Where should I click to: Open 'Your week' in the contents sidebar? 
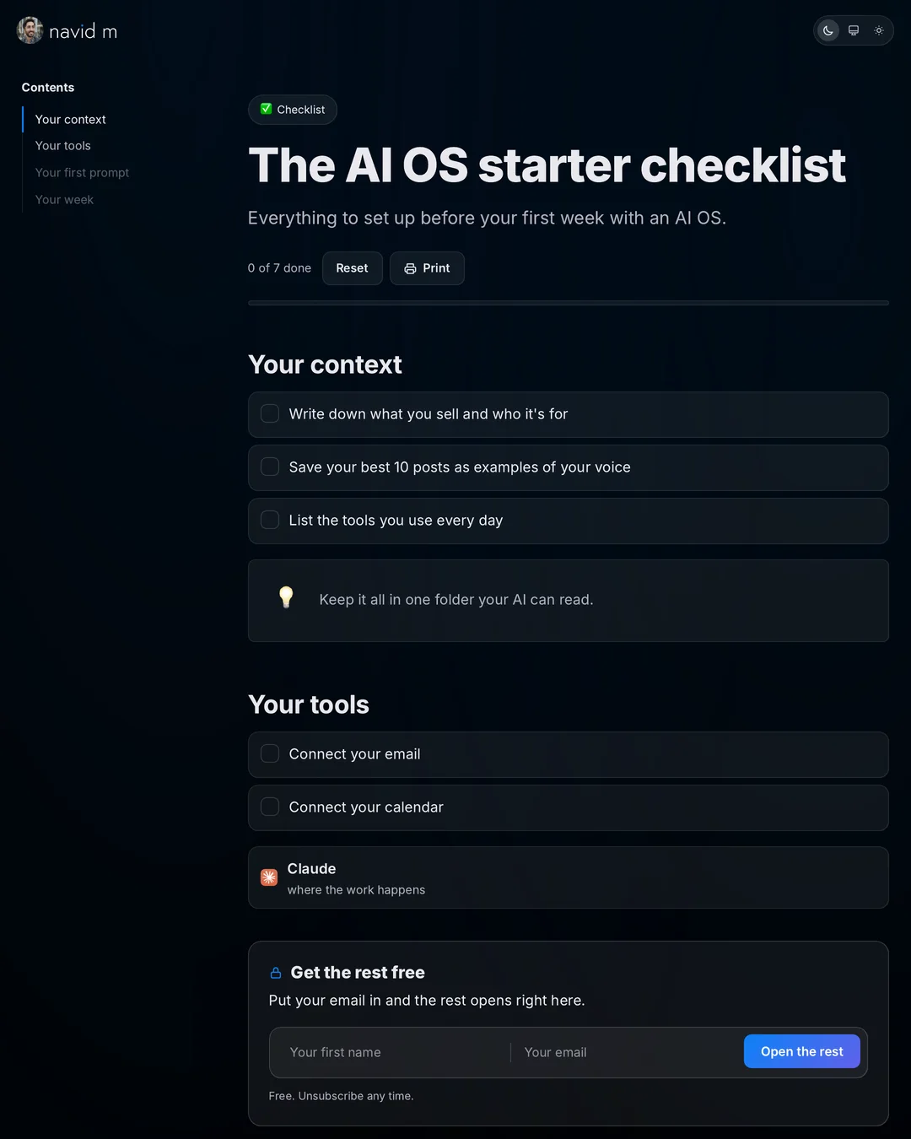pos(64,200)
